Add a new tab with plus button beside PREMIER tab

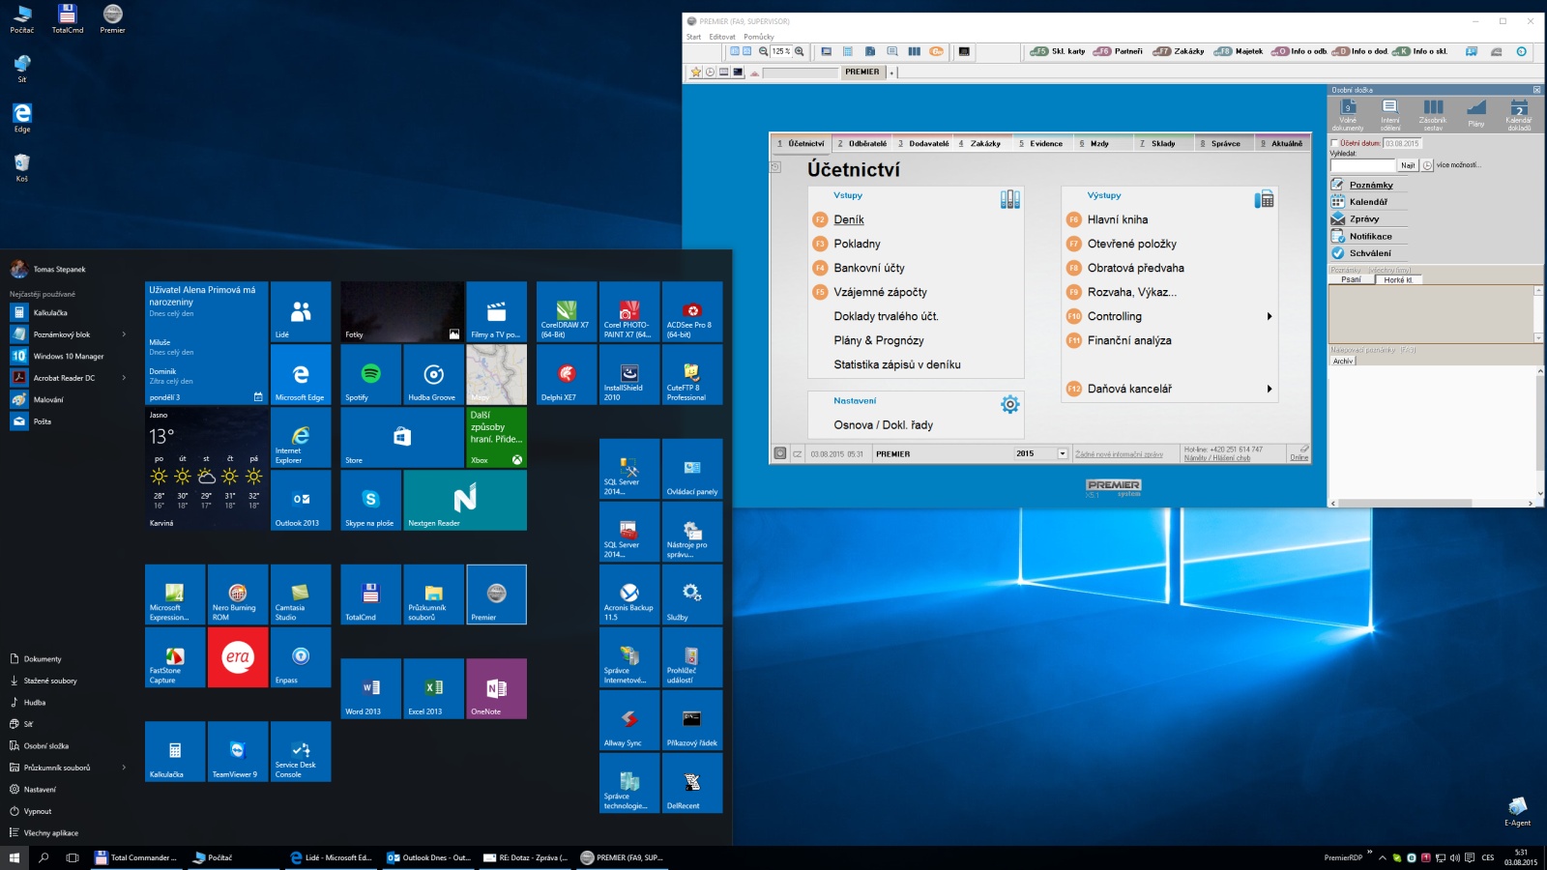pyautogui.click(x=891, y=72)
